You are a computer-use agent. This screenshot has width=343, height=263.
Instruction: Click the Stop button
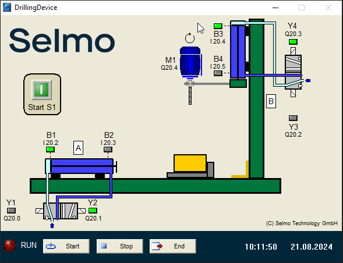point(120,246)
